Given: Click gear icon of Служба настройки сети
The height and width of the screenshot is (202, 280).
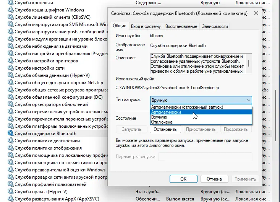Looking at the screenshot, I should (10, 68).
